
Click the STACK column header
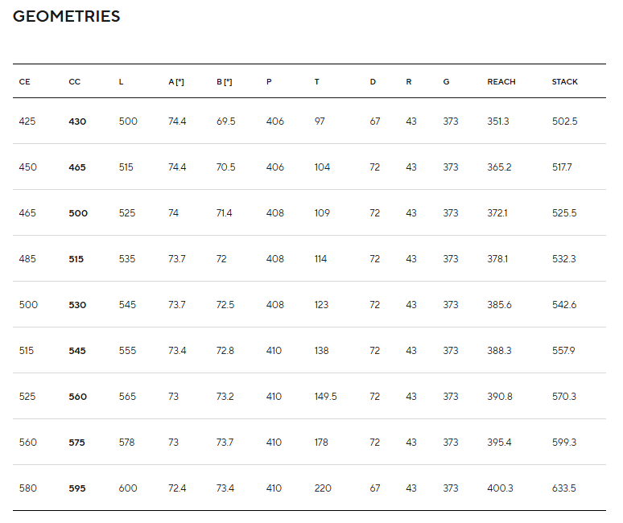[x=565, y=82]
